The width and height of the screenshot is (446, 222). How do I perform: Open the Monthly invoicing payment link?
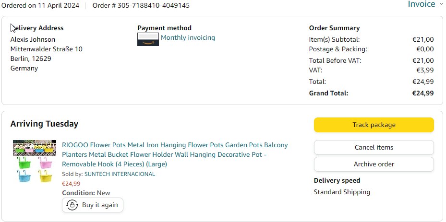(x=188, y=37)
